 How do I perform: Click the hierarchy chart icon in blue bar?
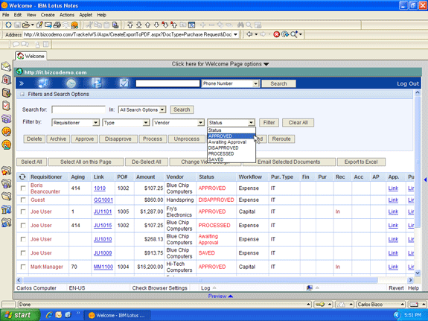[96, 83]
